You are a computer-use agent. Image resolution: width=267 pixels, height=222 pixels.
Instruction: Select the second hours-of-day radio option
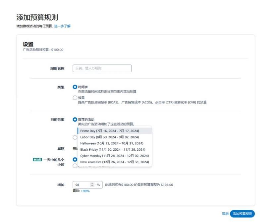point(75,165)
